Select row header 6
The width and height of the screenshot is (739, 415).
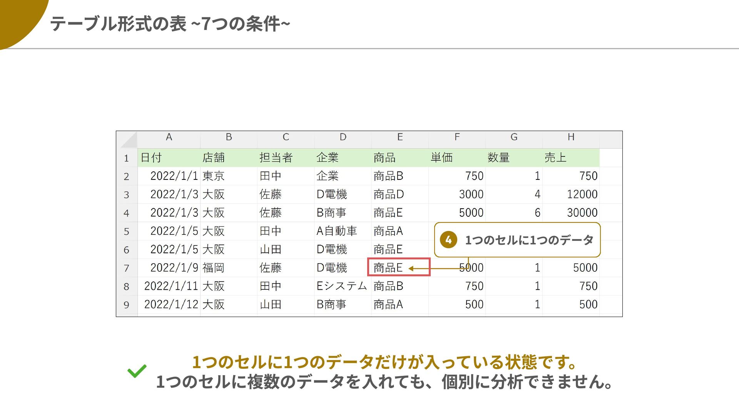coord(127,250)
